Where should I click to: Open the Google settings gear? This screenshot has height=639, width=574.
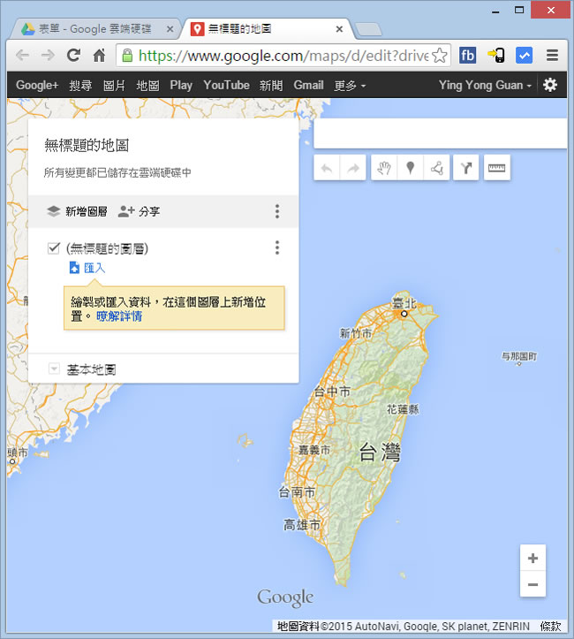click(x=550, y=85)
